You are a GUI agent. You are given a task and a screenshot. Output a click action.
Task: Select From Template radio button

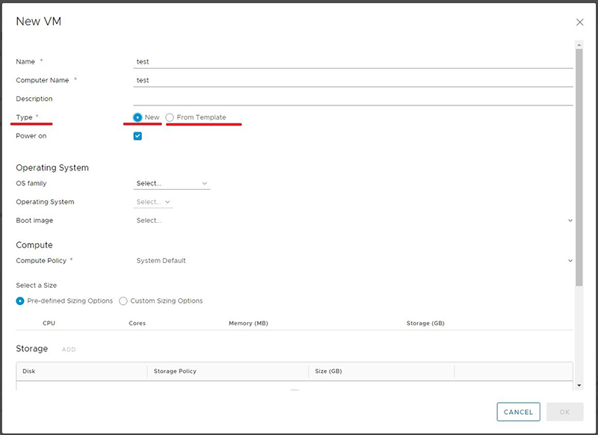point(170,117)
